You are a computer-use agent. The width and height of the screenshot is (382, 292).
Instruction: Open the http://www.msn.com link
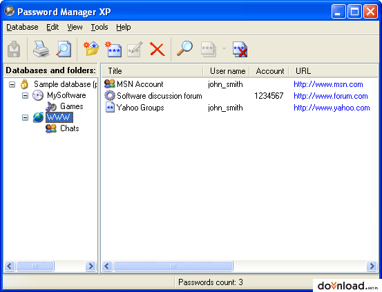328,84
